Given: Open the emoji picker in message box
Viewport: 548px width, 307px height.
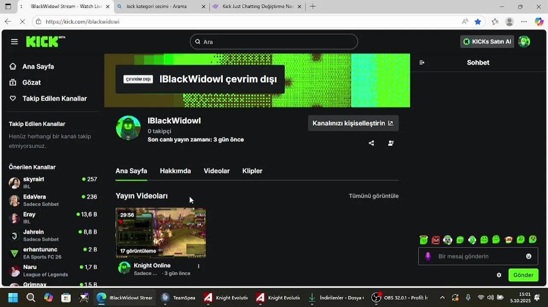Looking at the screenshot, I should [529, 256].
